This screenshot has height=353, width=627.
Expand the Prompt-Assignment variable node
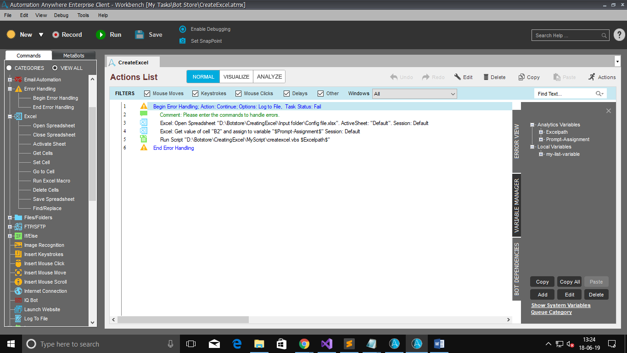click(x=541, y=140)
